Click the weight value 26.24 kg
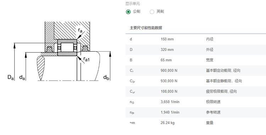Viewport: 266px width, 135px height. pyautogui.click(x=167, y=123)
